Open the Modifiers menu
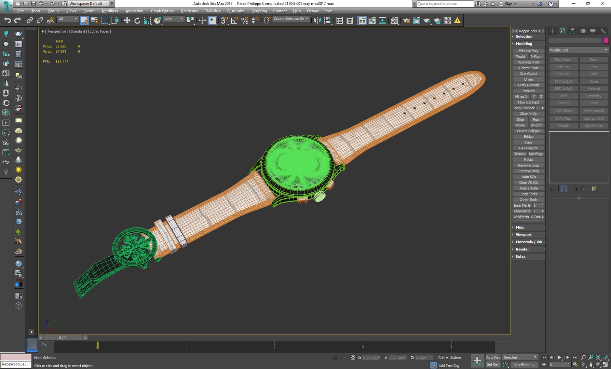The image size is (611, 369). 110,11
